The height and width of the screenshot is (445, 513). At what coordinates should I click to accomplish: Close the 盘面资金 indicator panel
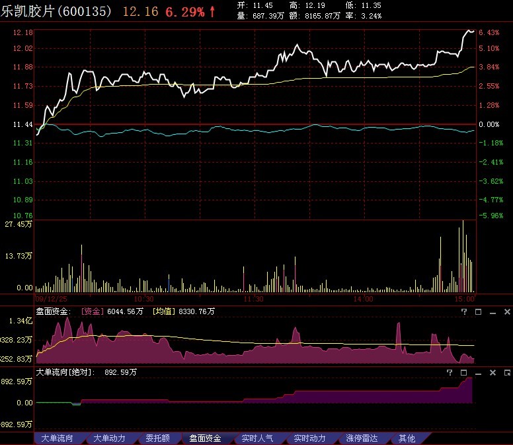coord(507,311)
